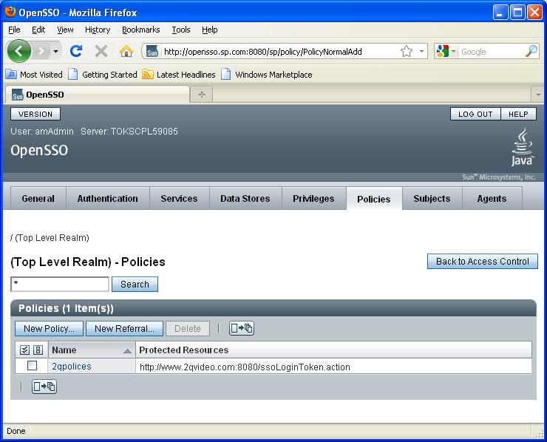Tick the checkbox for 2qpolices row

click(32, 366)
